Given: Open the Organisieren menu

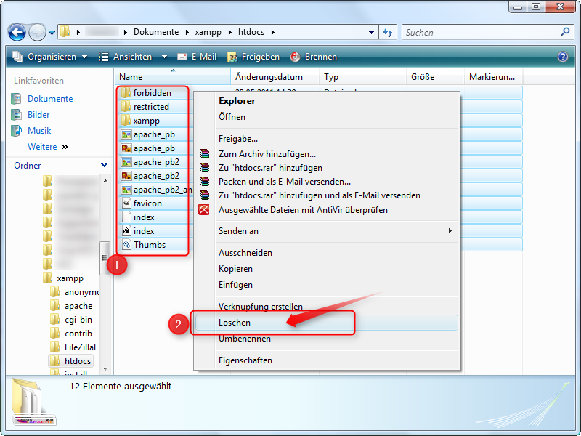Looking at the screenshot, I should coord(50,57).
